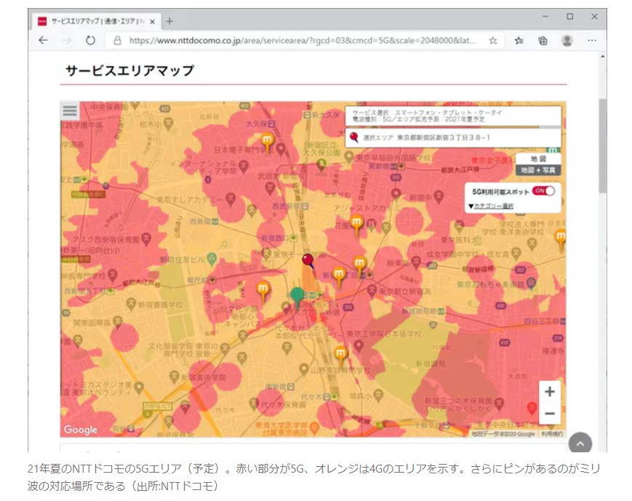Viewport: 632px width, 501px height.
Task: Expand the カテゴリー選択 category selector
Action: [491, 206]
